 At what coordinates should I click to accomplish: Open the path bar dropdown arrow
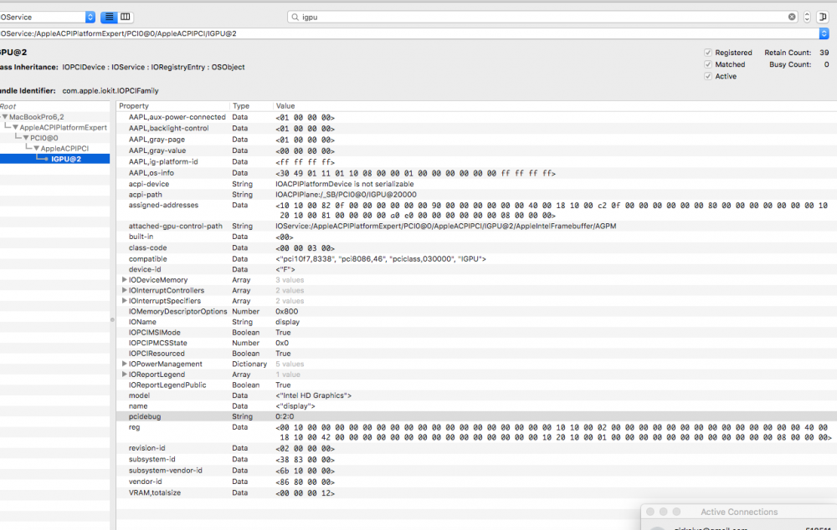824,33
